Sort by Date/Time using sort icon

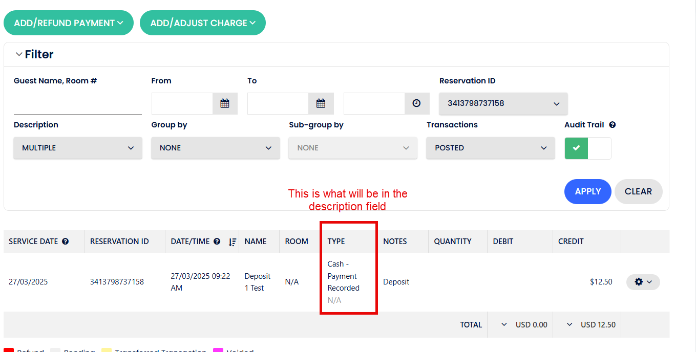coord(233,241)
